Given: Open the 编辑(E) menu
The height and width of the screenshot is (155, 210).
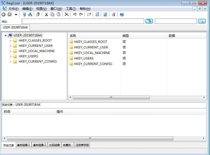Looking at the screenshot, I should coord(27,9).
